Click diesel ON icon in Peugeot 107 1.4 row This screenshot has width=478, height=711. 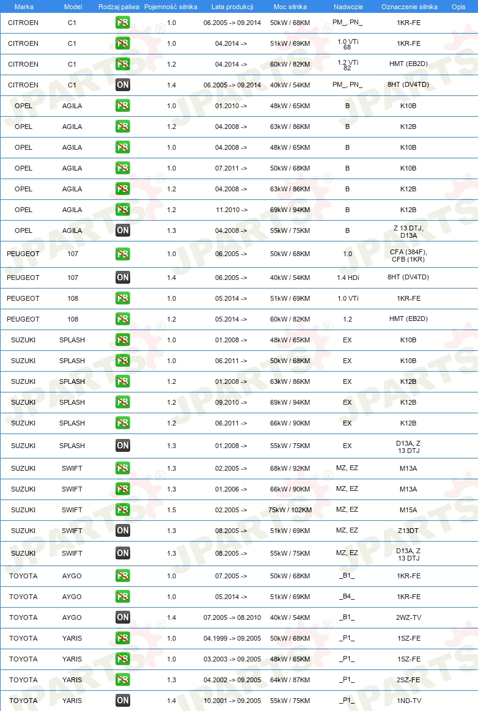[x=122, y=278]
